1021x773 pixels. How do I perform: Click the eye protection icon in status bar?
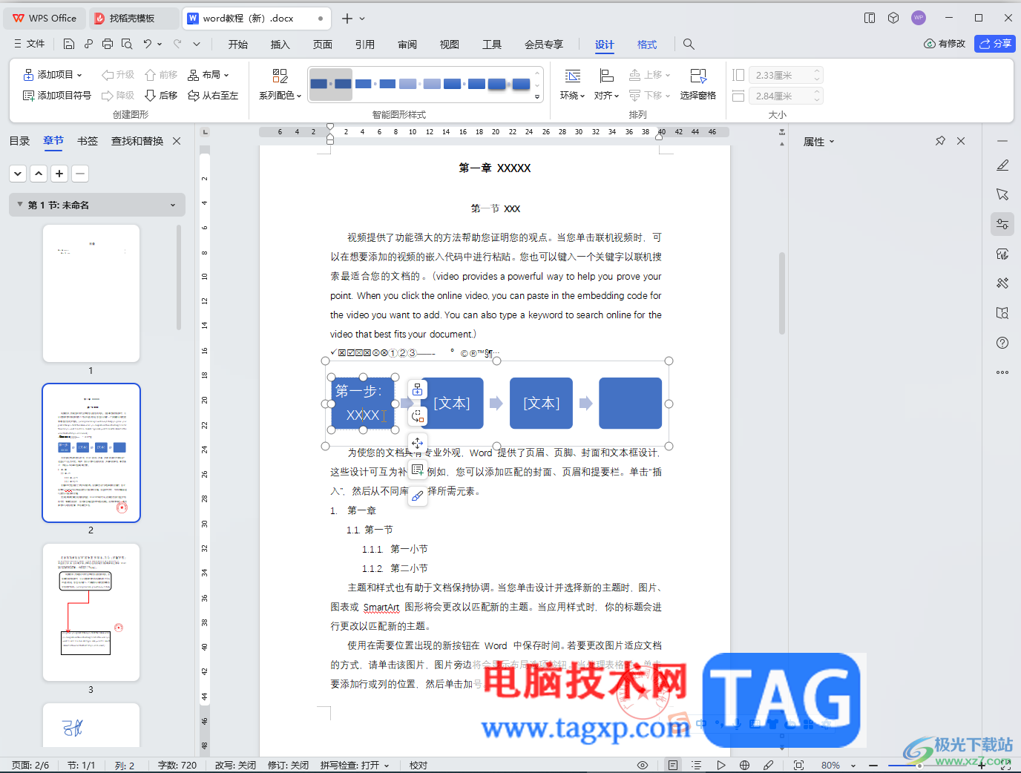coord(643,765)
